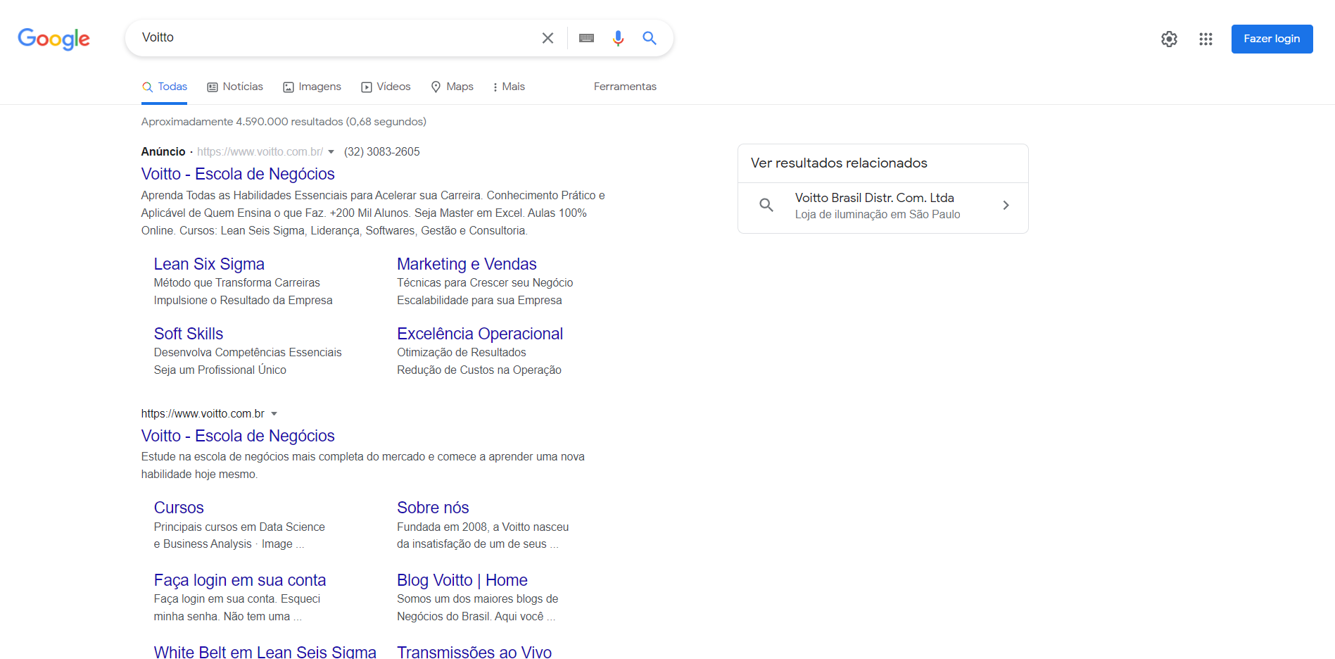Open the Ferramentas tools option
The image size is (1335, 659).
(625, 87)
